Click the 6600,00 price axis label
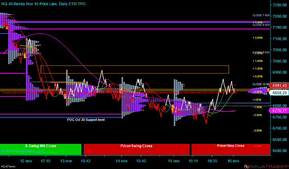This screenshot has height=169, width=289. (280, 151)
